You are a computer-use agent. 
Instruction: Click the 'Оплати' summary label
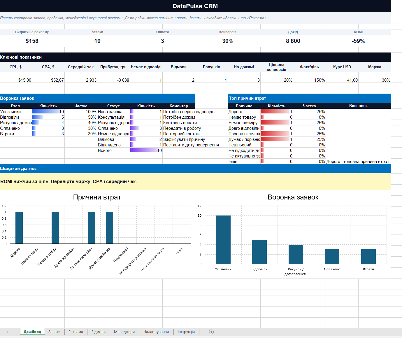pos(162,32)
